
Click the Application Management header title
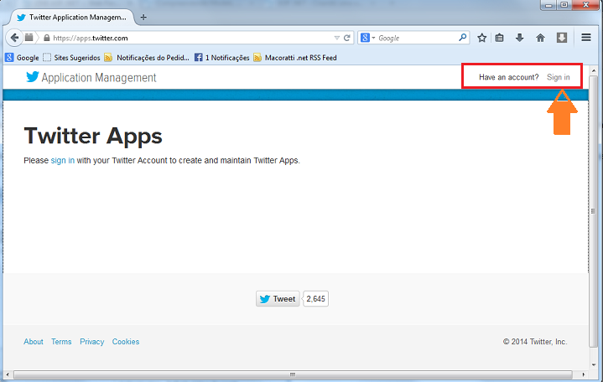(x=99, y=78)
